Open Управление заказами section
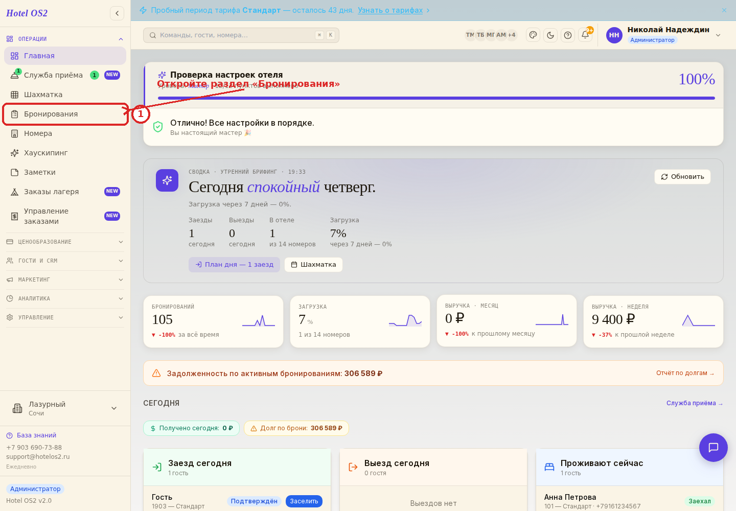Image resolution: width=736 pixels, height=511 pixels. click(x=65, y=216)
